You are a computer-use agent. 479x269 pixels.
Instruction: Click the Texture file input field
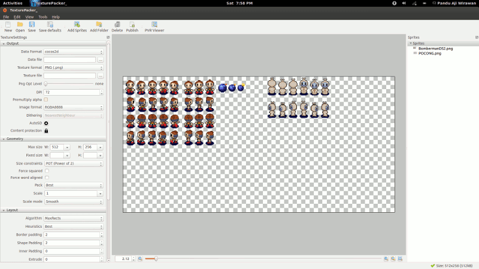click(x=69, y=76)
